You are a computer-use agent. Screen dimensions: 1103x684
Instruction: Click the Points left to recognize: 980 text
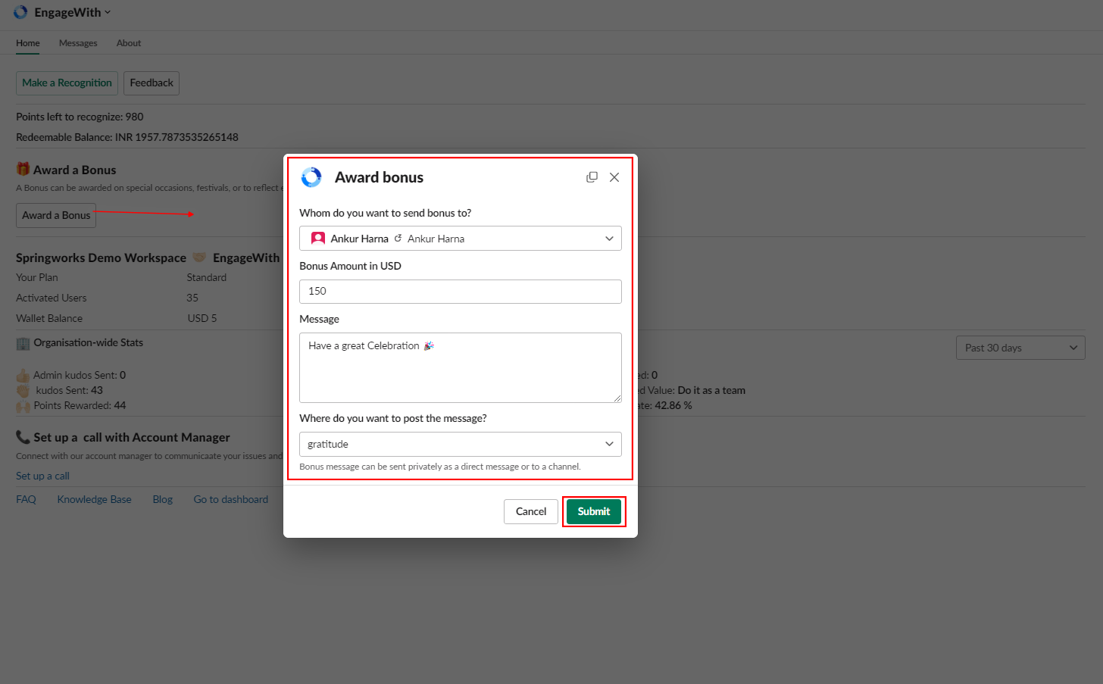80,117
